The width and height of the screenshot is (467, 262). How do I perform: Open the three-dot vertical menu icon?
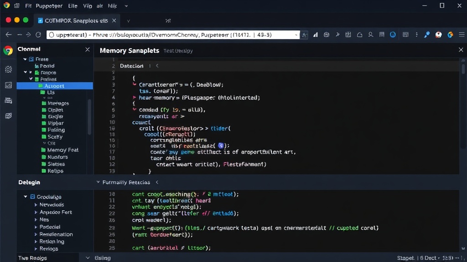tap(416, 35)
